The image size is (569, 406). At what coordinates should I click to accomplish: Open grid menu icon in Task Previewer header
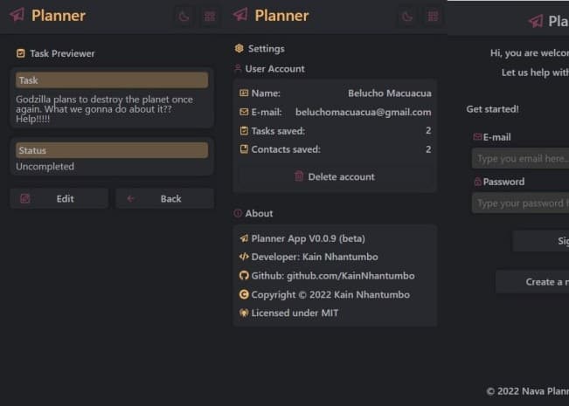210,17
